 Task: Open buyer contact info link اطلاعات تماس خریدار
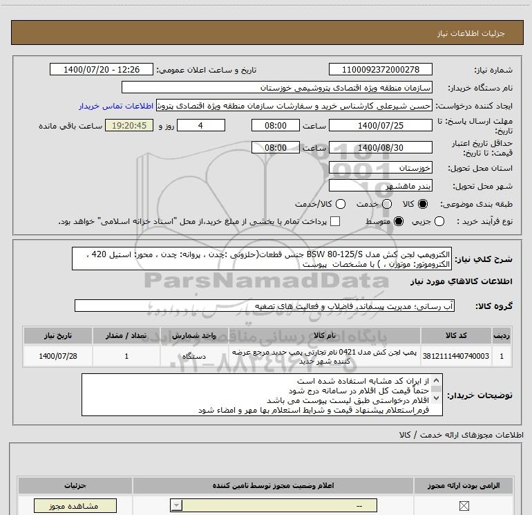tap(116, 106)
